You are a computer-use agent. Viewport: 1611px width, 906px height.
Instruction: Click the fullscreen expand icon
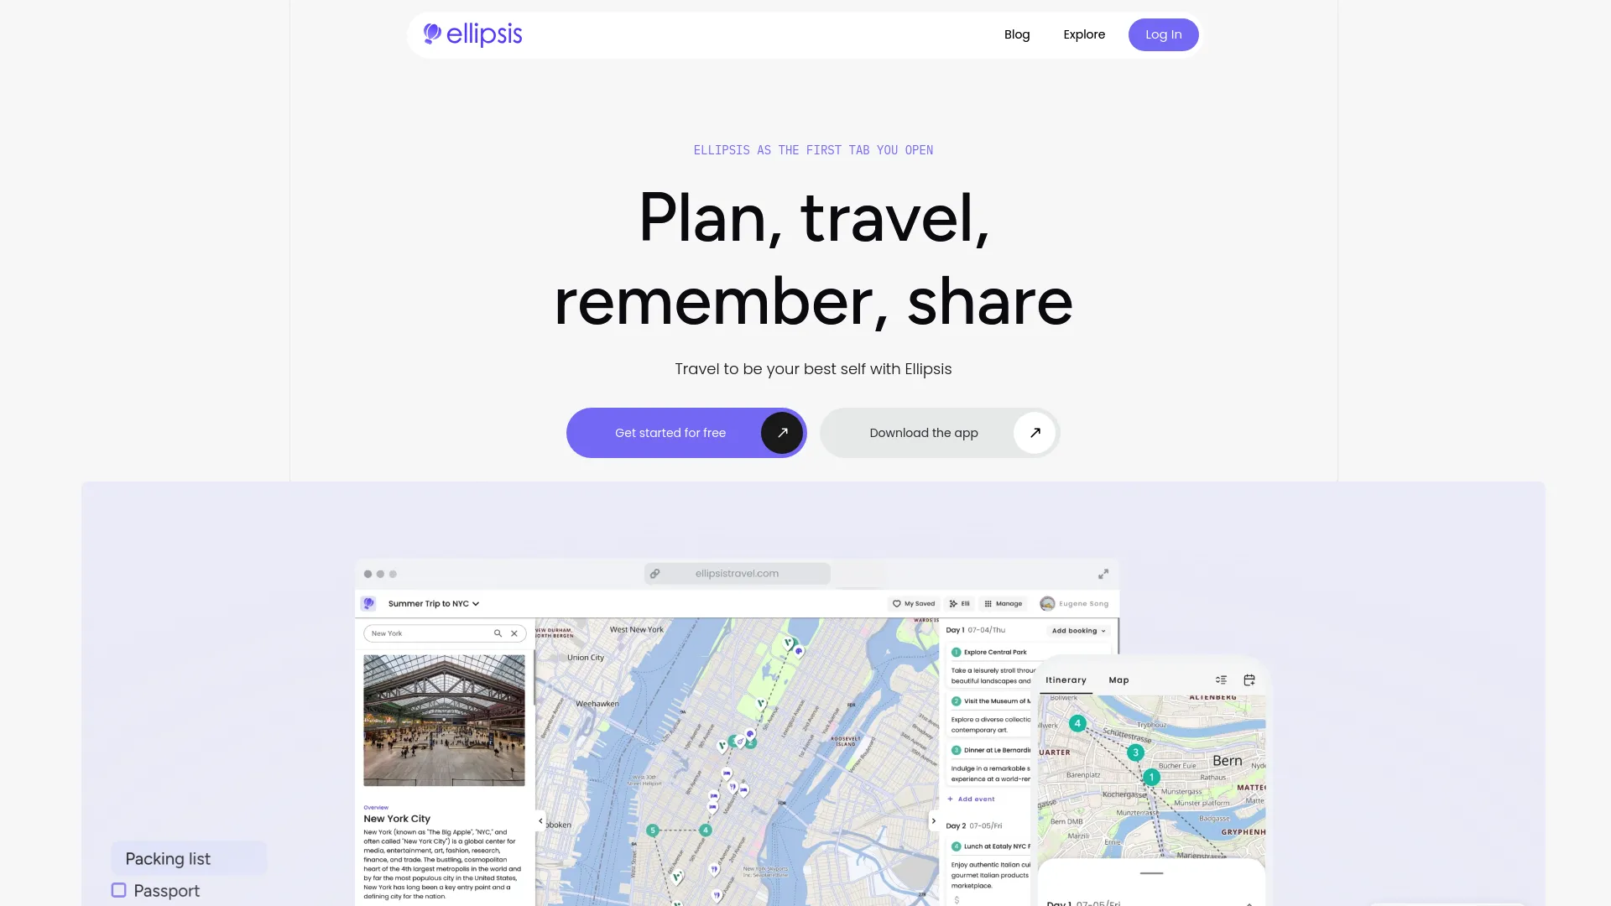click(x=1103, y=574)
